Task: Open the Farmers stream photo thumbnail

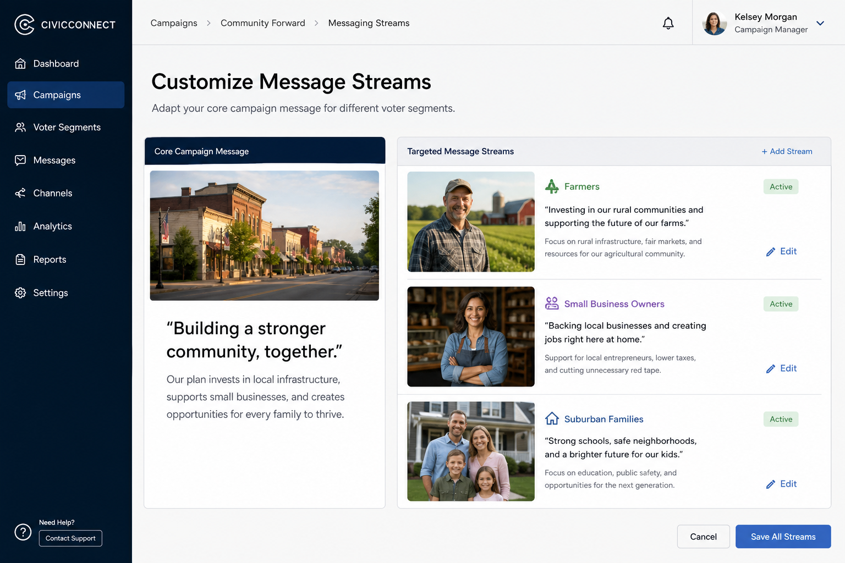Action: click(471, 222)
